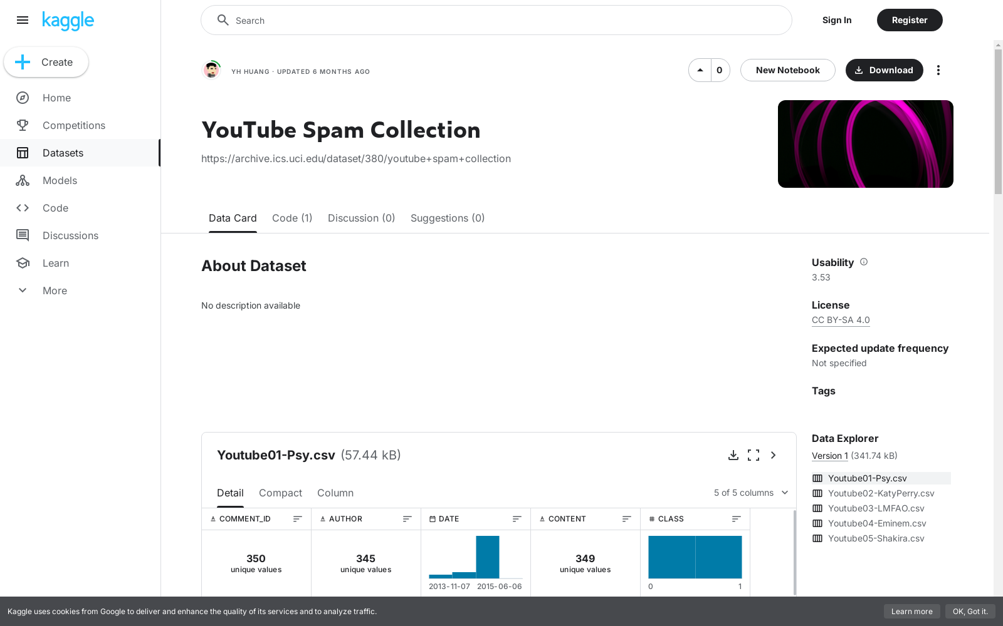Select the Compact view tab
The height and width of the screenshot is (626, 1003).
[x=280, y=493]
